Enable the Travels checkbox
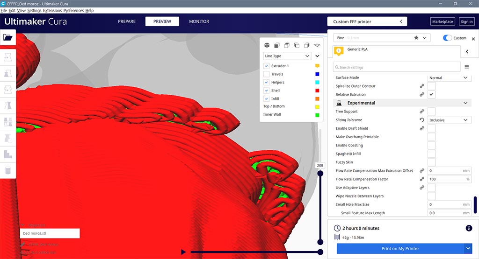Screen dimensions: 479x259 point(266,74)
